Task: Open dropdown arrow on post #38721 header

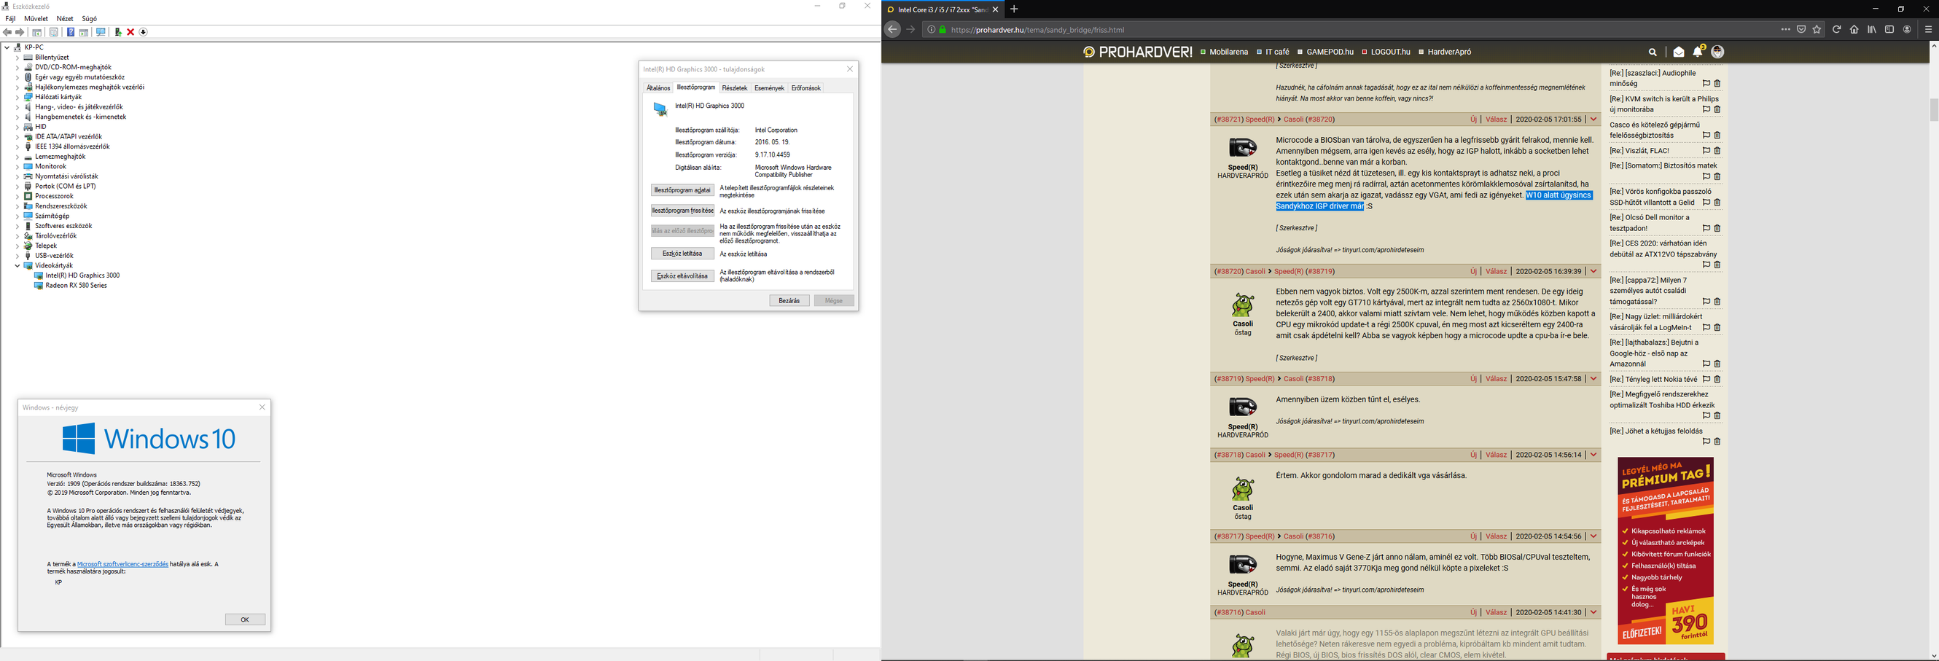Action: point(1593,120)
